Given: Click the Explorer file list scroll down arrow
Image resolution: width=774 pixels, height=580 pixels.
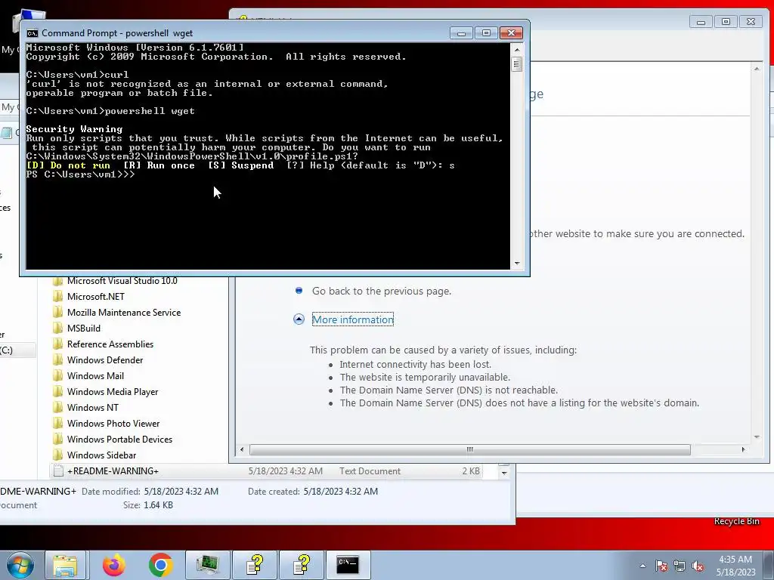Looking at the screenshot, I should click(x=504, y=473).
